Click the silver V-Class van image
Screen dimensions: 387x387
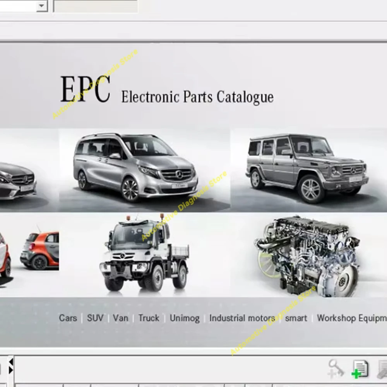(x=135, y=168)
